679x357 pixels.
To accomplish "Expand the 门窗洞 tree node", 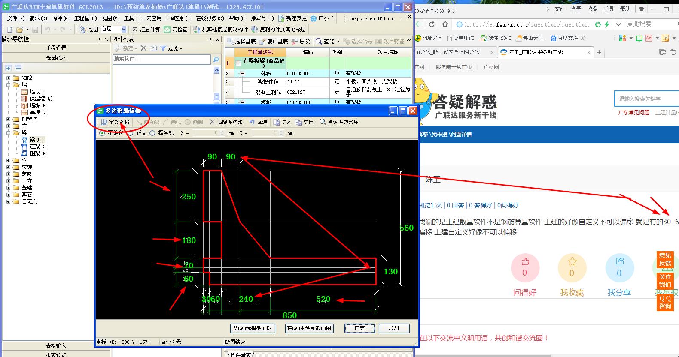I will 8,119.
